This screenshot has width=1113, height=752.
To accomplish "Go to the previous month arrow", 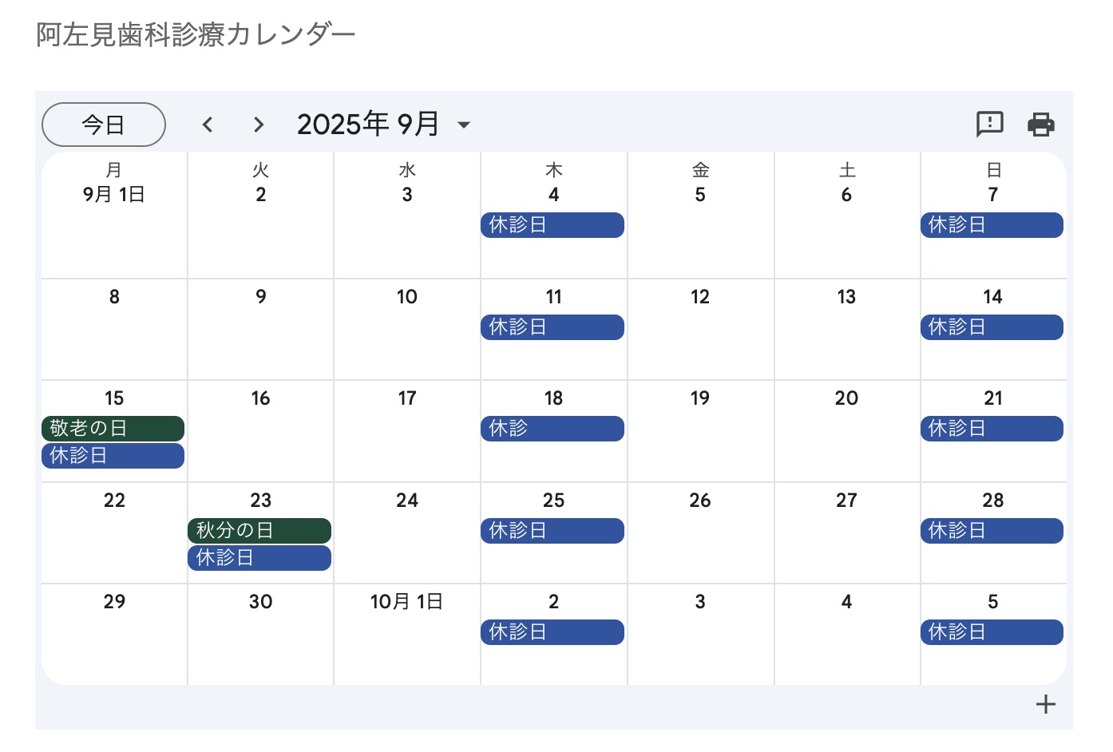I will (x=208, y=125).
